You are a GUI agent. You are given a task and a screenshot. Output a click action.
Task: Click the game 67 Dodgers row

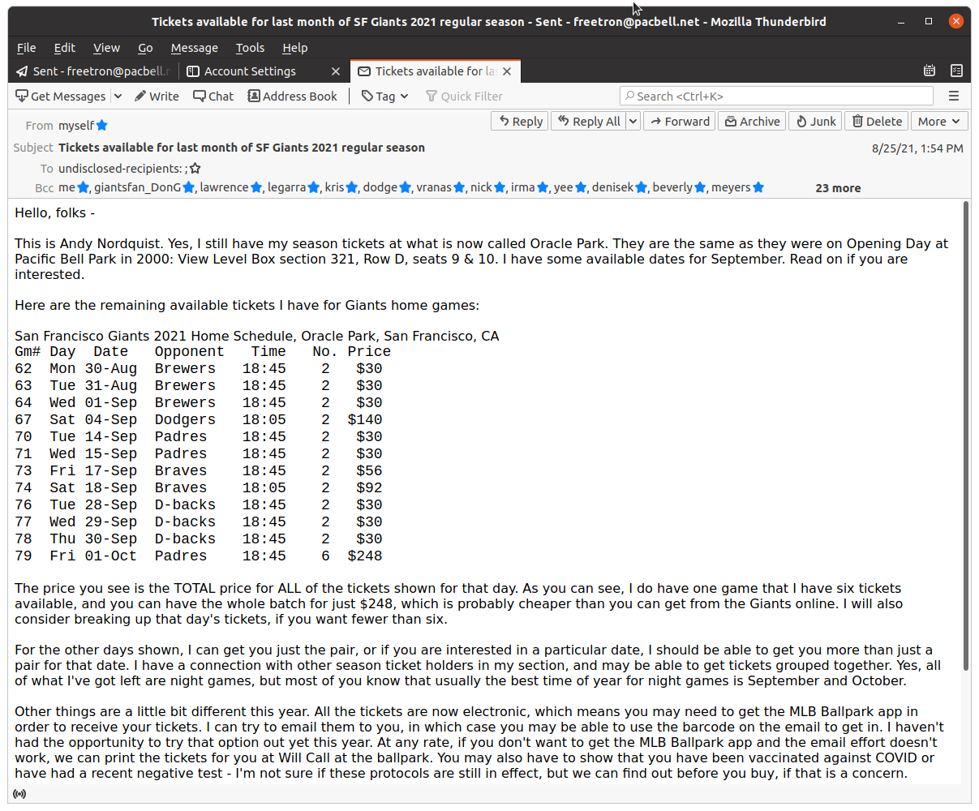(198, 420)
